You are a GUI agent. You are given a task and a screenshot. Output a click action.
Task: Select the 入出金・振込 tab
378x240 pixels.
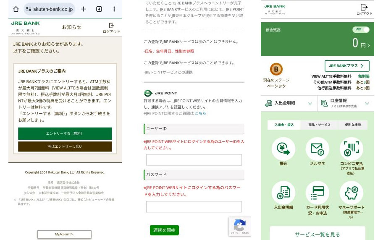tap(284, 125)
